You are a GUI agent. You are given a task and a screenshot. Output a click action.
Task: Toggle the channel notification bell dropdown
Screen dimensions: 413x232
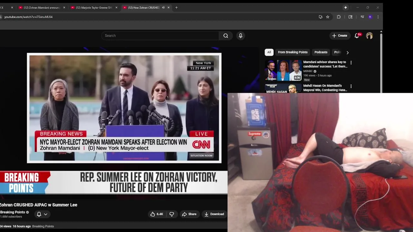point(42,214)
